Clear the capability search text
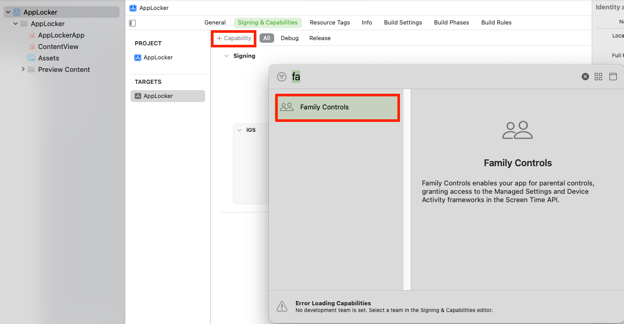 pyautogui.click(x=585, y=77)
